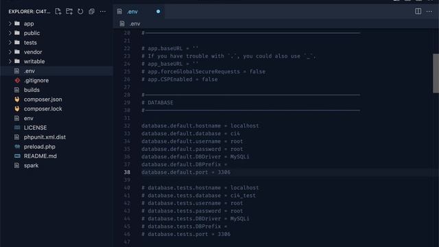Place cursor on database.default.DBPrefix line
Screen dimensions: 439x247
pyautogui.click(x=185, y=165)
